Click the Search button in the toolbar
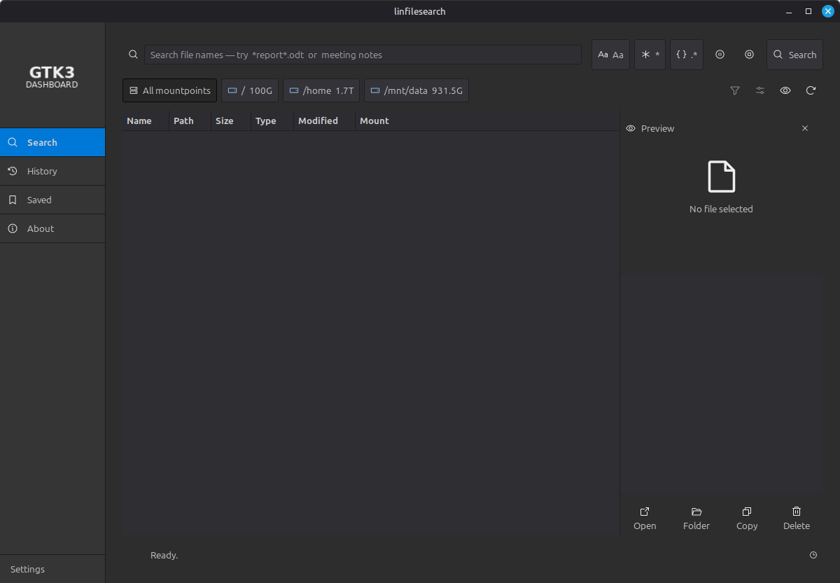The width and height of the screenshot is (840, 583). [x=794, y=55]
